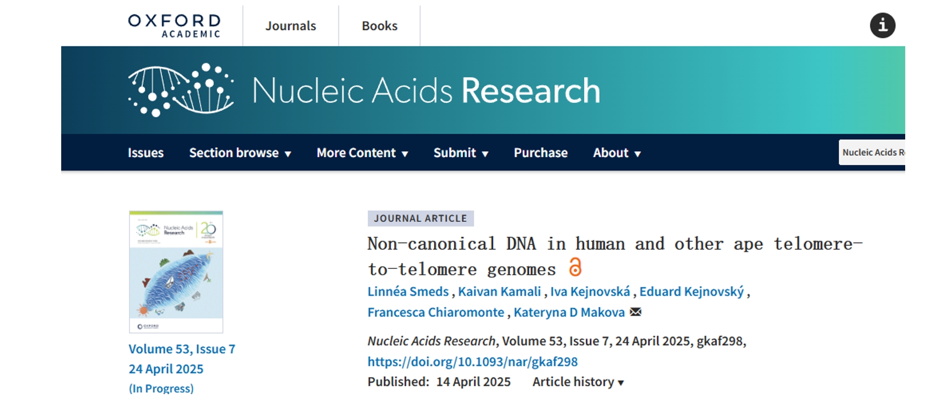
Task: Open author Linnéa Smeds link
Action: click(408, 291)
